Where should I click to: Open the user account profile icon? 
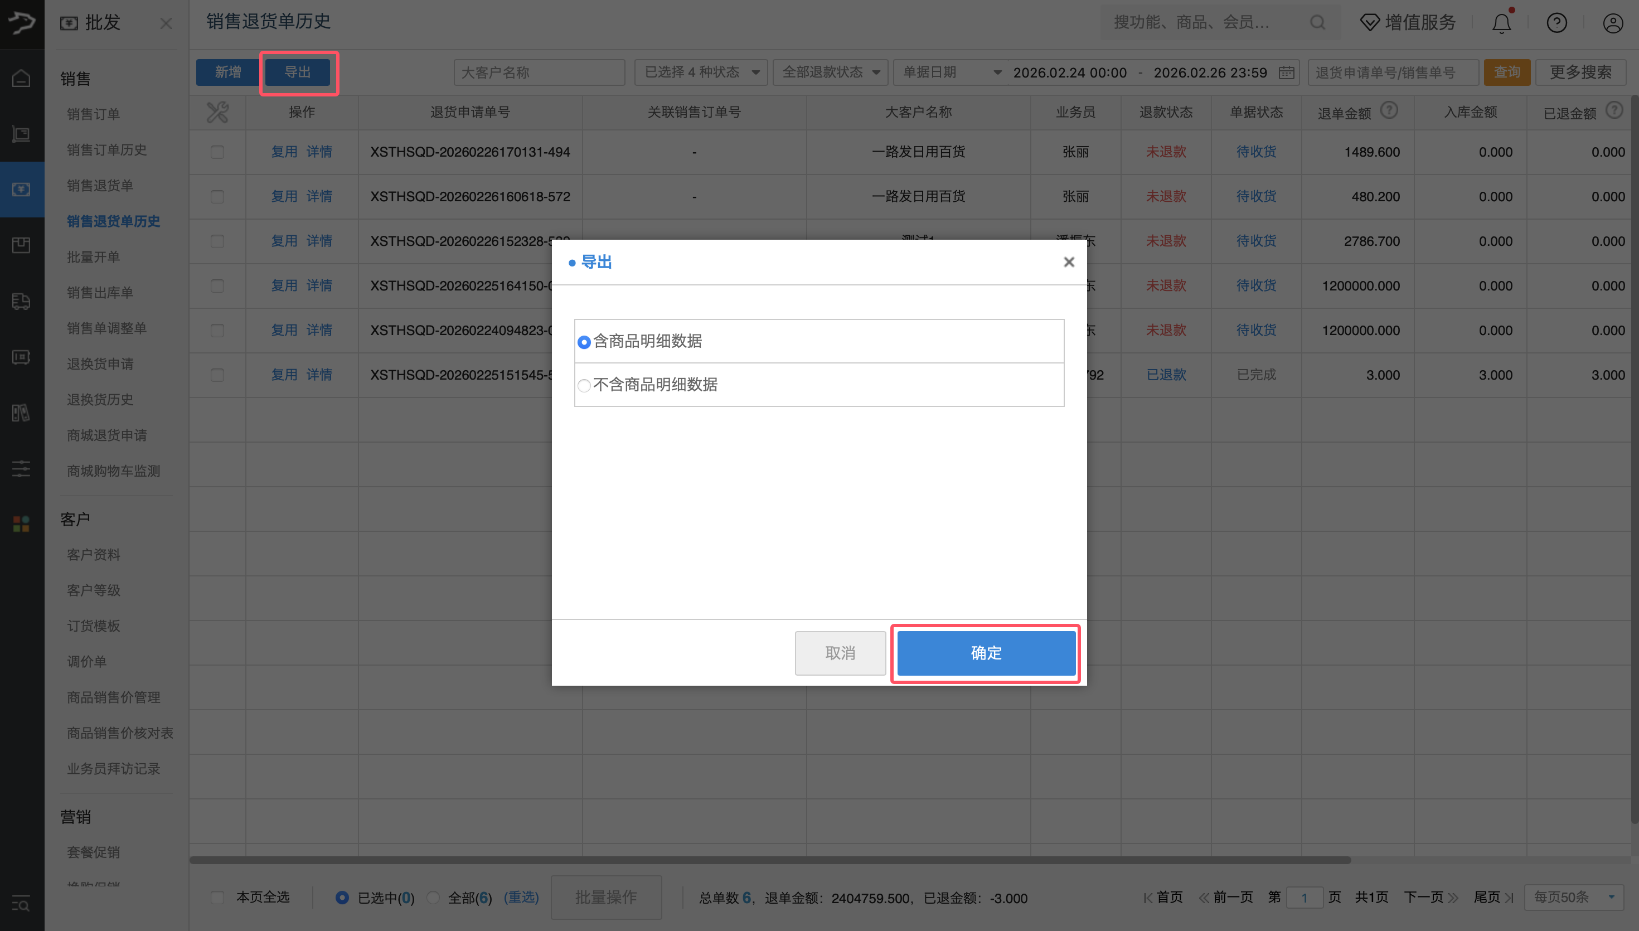(x=1612, y=23)
